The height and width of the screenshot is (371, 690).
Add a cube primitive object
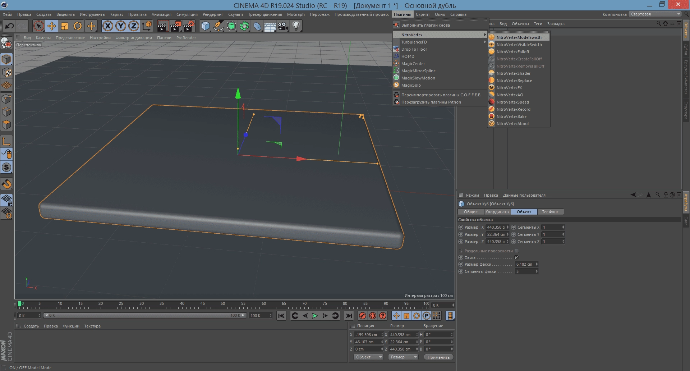[205, 26]
